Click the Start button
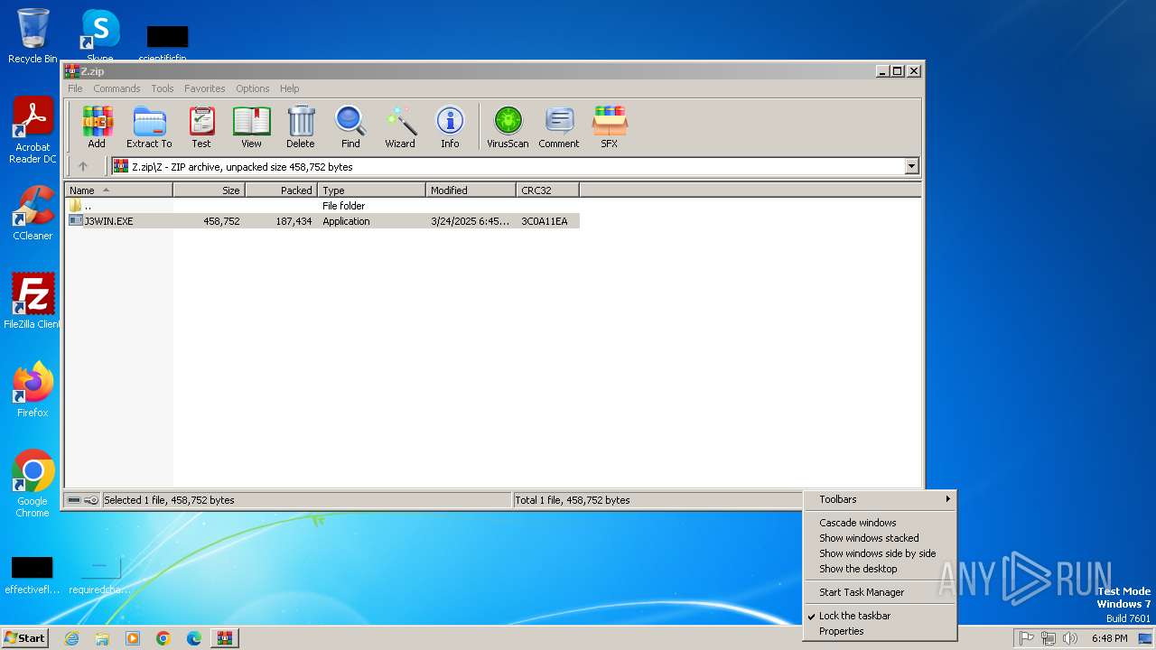 (25, 637)
